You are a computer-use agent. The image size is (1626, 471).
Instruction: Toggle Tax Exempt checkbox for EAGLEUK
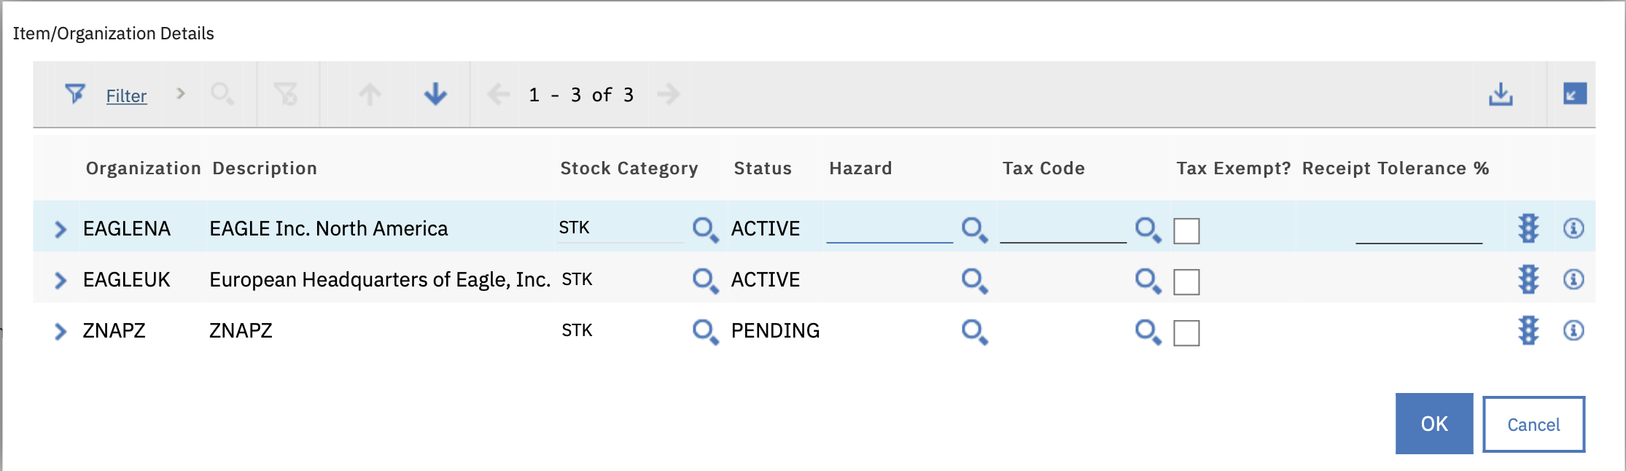1186,282
